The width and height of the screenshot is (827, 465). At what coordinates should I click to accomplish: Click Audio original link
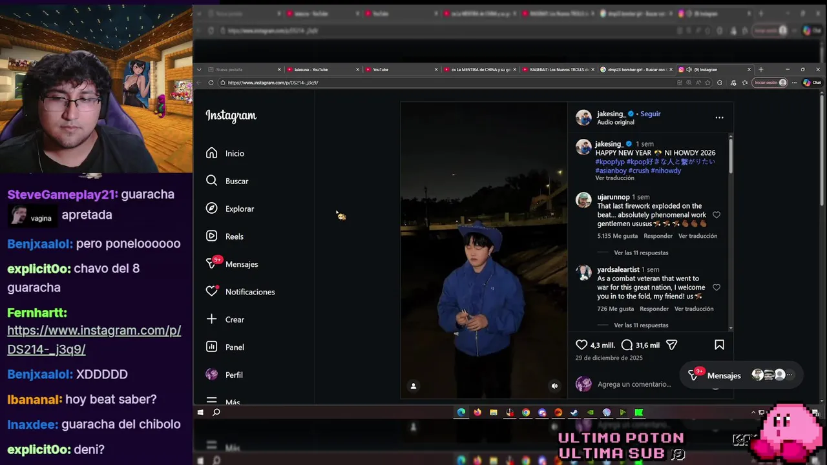(x=615, y=122)
